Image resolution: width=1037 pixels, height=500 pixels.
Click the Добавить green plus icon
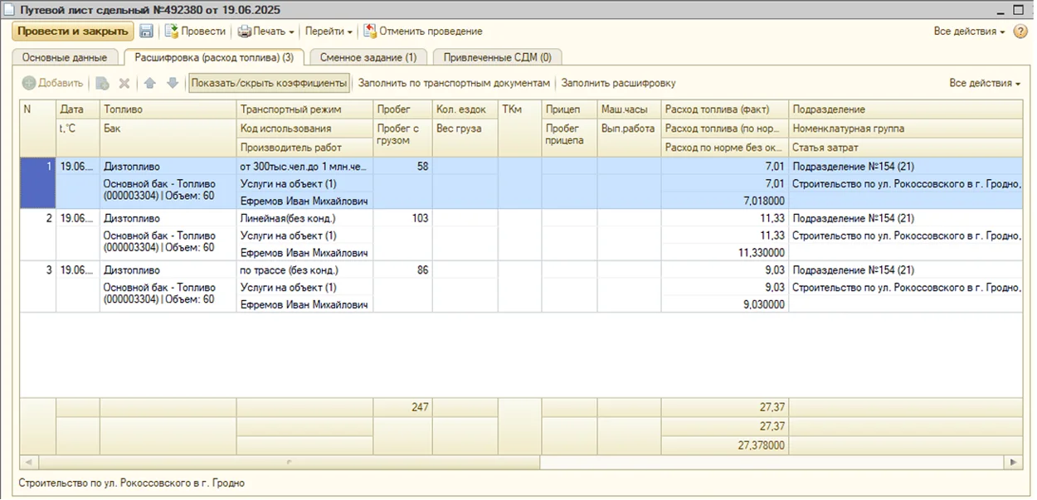click(x=29, y=83)
